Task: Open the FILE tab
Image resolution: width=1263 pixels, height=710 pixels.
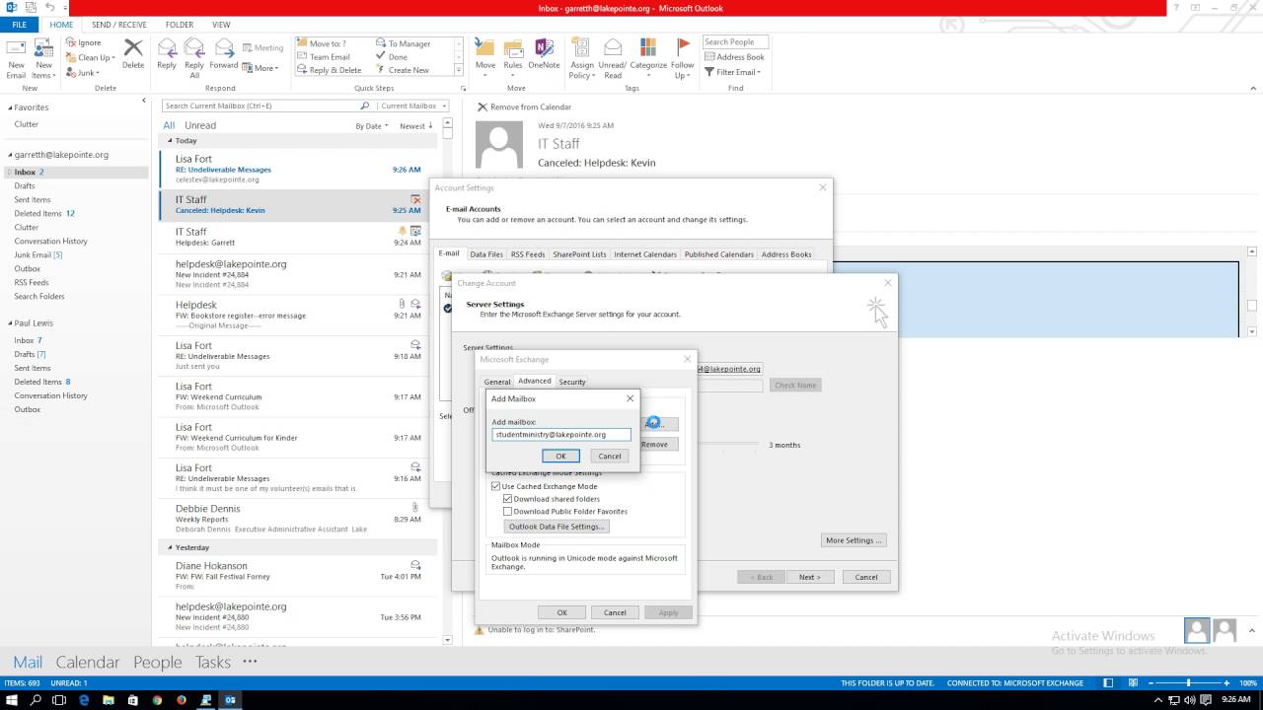Action: point(20,25)
